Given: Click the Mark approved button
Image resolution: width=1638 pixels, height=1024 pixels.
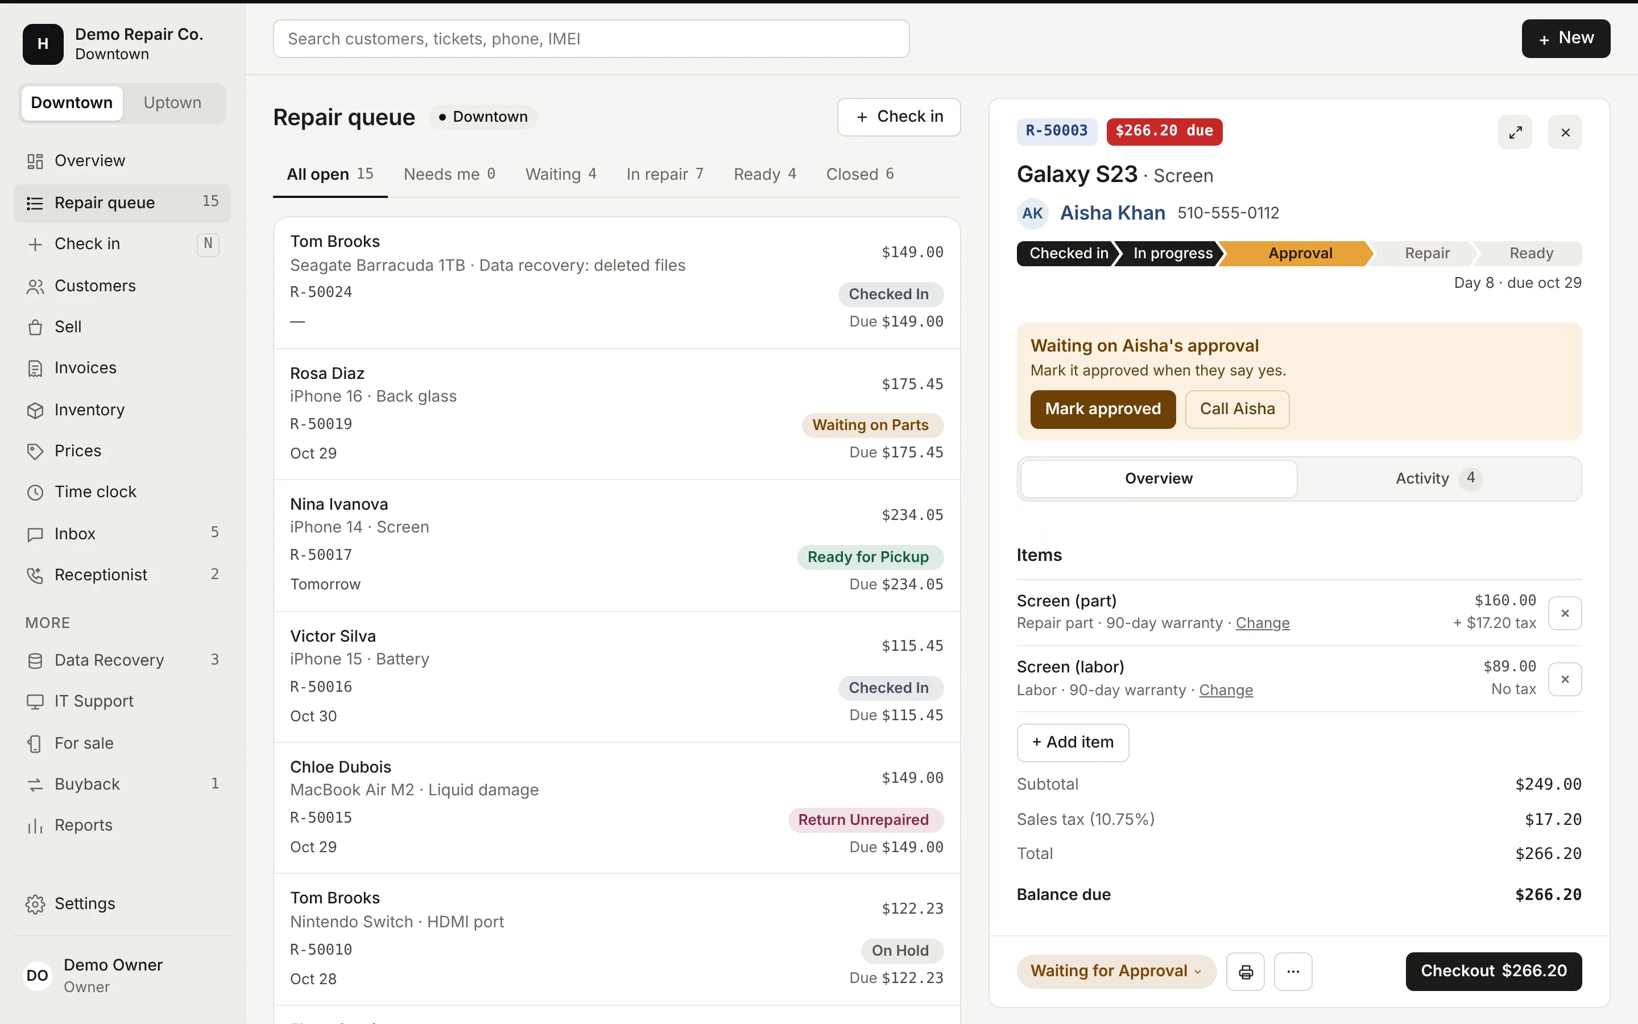Looking at the screenshot, I should pyautogui.click(x=1103, y=409).
